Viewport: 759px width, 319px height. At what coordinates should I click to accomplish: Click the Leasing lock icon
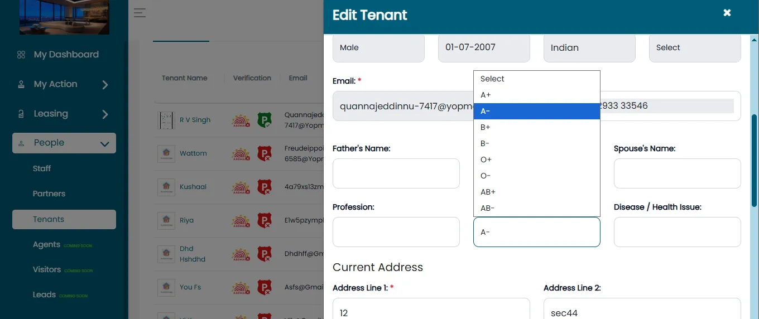[21, 114]
